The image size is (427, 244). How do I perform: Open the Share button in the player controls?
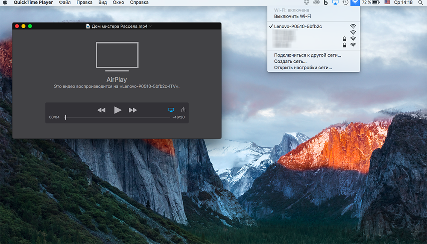click(x=183, y=109)
